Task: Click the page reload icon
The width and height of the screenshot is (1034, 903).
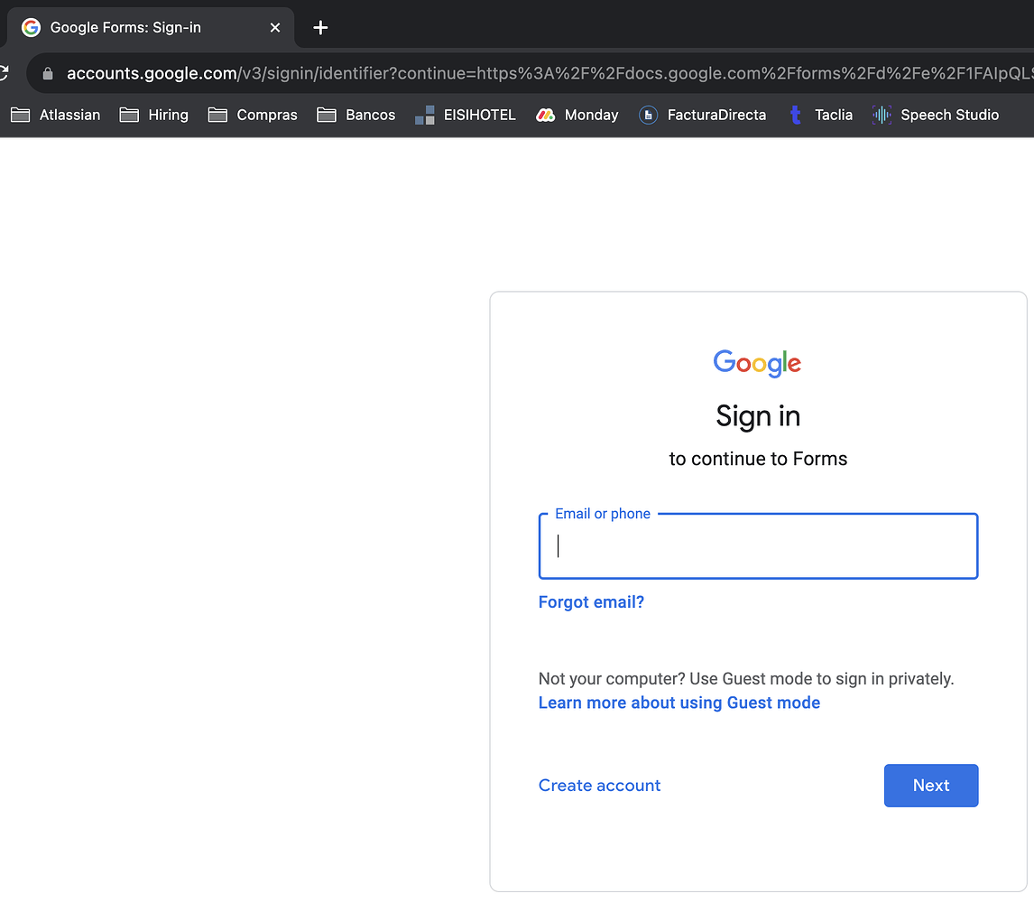Action: tap(5, 74)
